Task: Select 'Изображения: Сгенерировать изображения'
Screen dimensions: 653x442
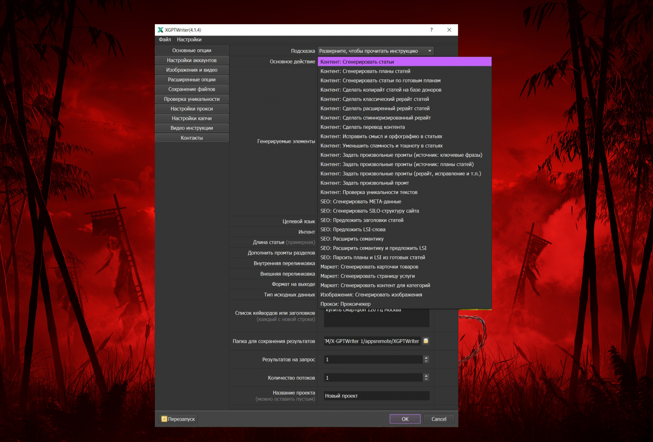Action: point(405,295)
